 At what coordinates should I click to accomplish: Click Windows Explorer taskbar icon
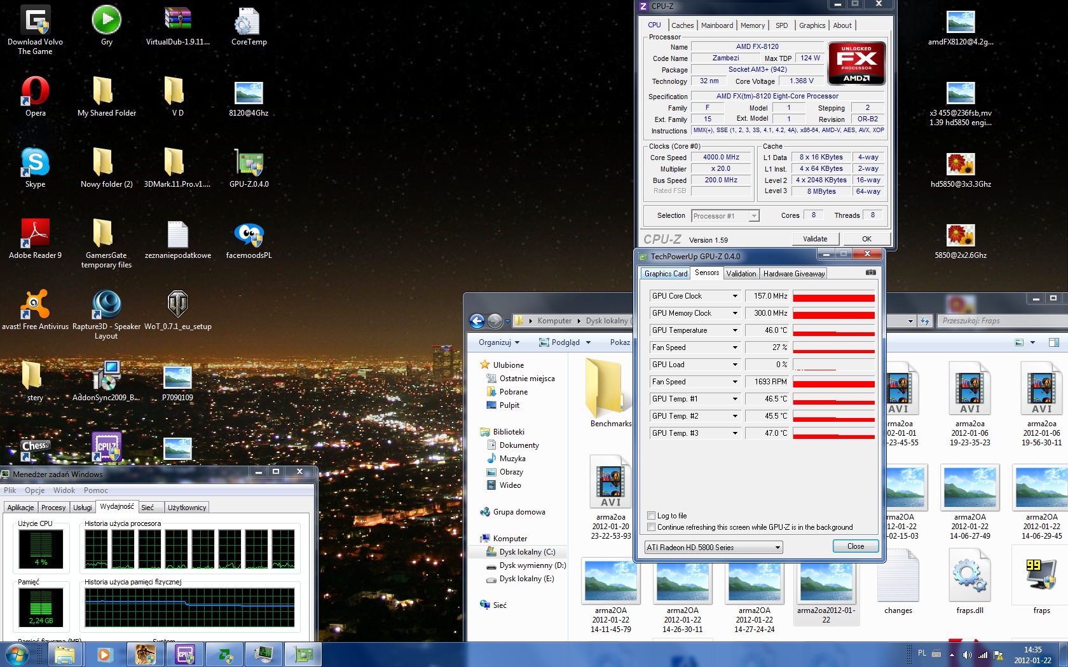tap(64, 654)
